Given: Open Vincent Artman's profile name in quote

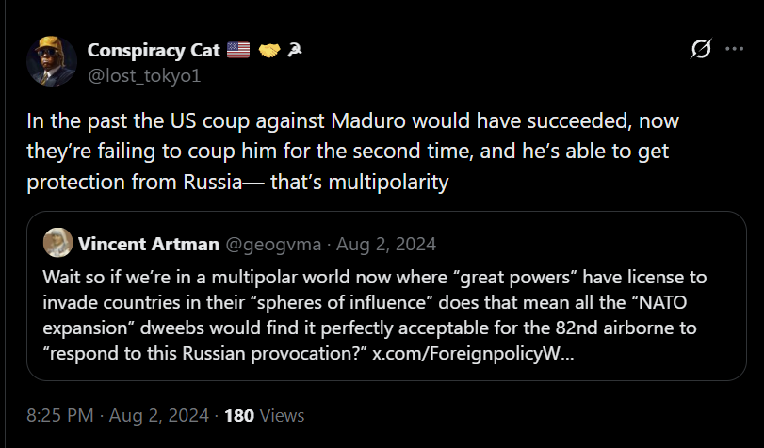Looking at the screenshot, I should click(147, 245).
